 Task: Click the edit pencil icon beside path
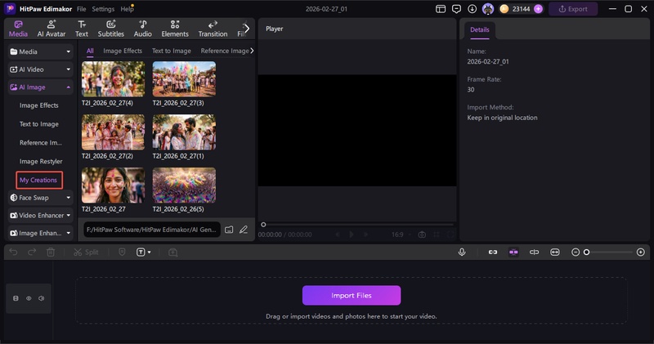(244, 230)
